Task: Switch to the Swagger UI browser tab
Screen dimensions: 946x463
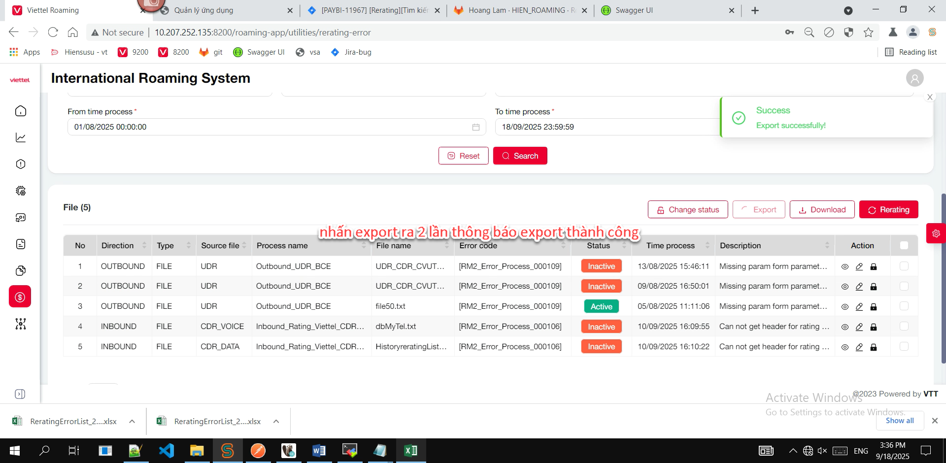Action: (x=634, y=10)
